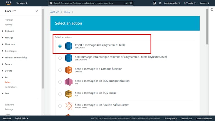Close the AWS IoT sidebar
The height and width of the screenshot is (121, 215).
(37, 11)
